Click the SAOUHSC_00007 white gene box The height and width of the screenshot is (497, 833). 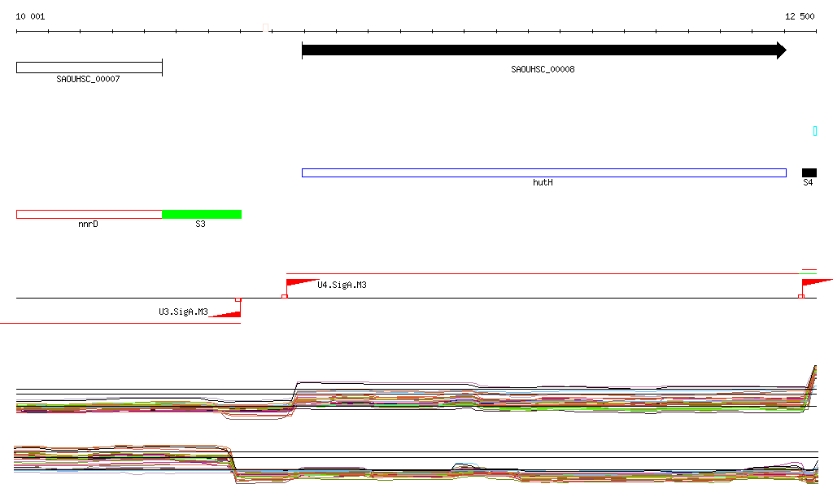tap(89, 68)
